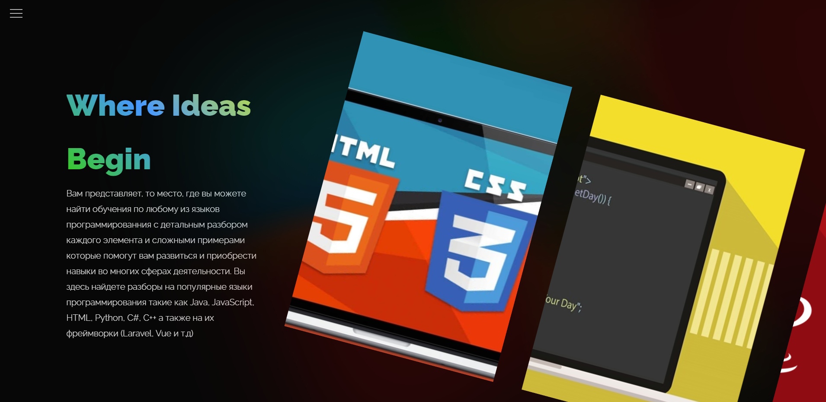Click the x control on the dark code window

click(x=709, y=189)
